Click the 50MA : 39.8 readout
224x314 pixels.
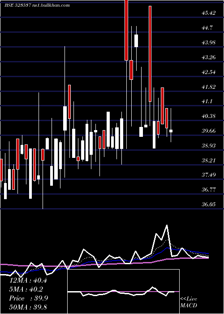click(x=28, y=307)
